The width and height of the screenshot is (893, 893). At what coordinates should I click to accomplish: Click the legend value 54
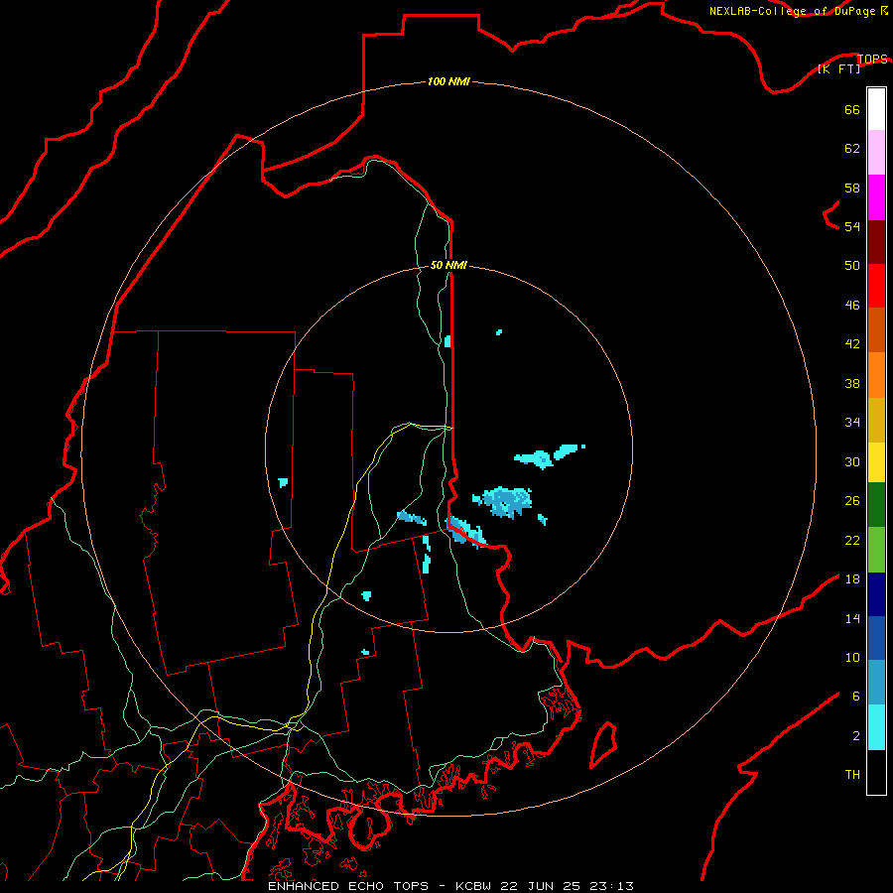pos(852,226)
